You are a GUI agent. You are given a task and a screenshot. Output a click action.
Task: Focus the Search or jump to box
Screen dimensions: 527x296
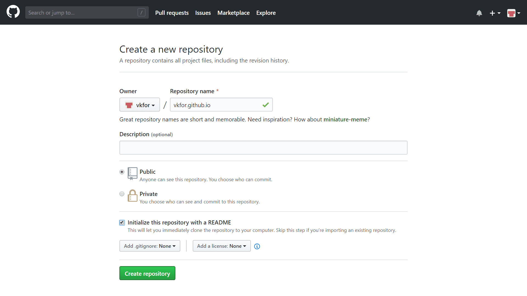(x=82, y=13)
